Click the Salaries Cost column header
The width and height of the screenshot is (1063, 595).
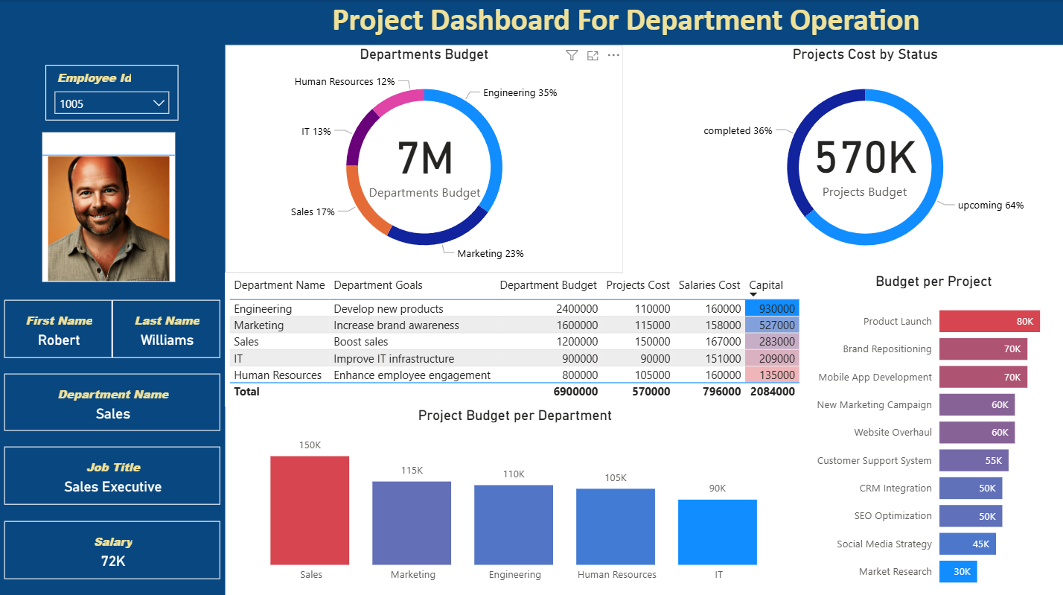click(709, 285)
